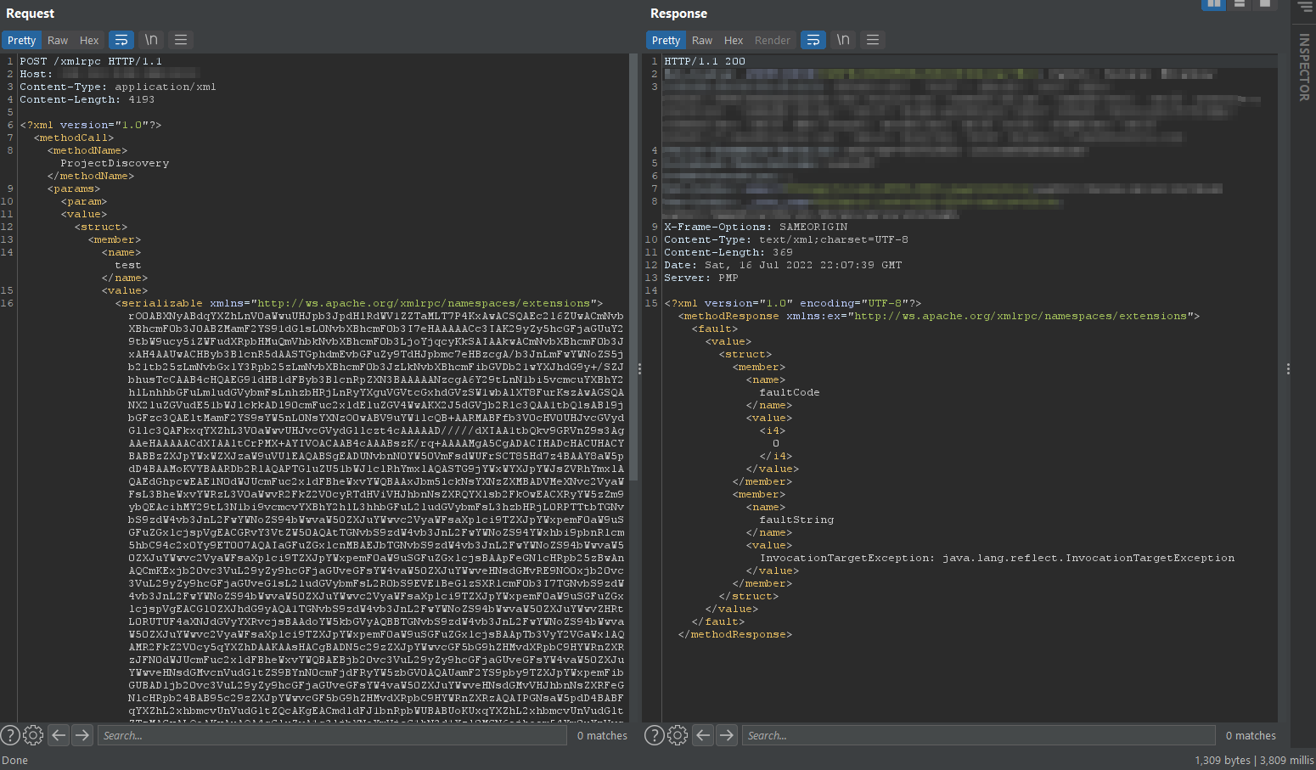Open Response search help icon
The image size is (1316, 770).
tap(655, 735)
